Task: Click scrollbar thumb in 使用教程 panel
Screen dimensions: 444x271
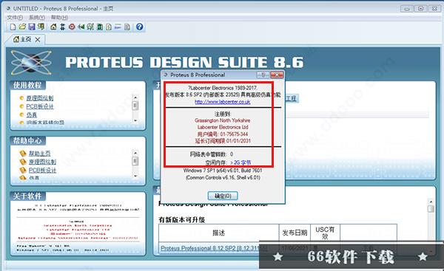Action: [135, 106]
